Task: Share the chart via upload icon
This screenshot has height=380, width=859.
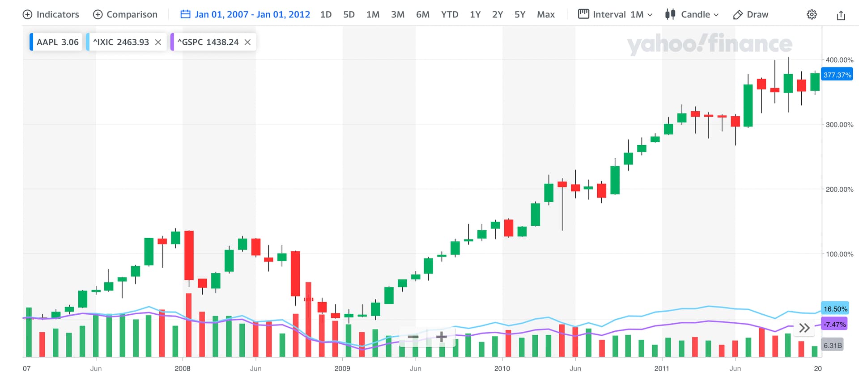Action: (841, 15)
